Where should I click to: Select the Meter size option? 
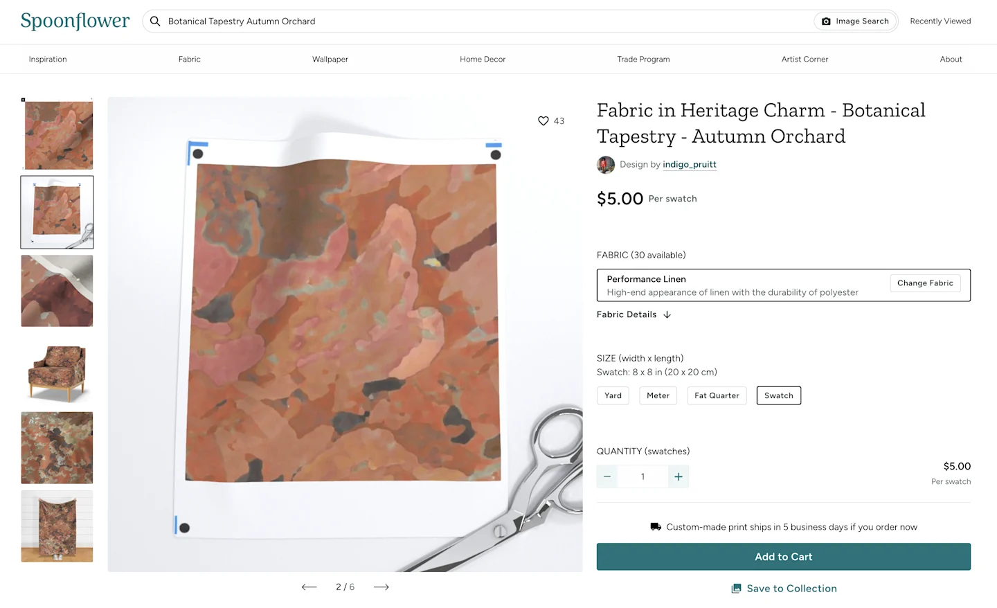click(658, 395)
